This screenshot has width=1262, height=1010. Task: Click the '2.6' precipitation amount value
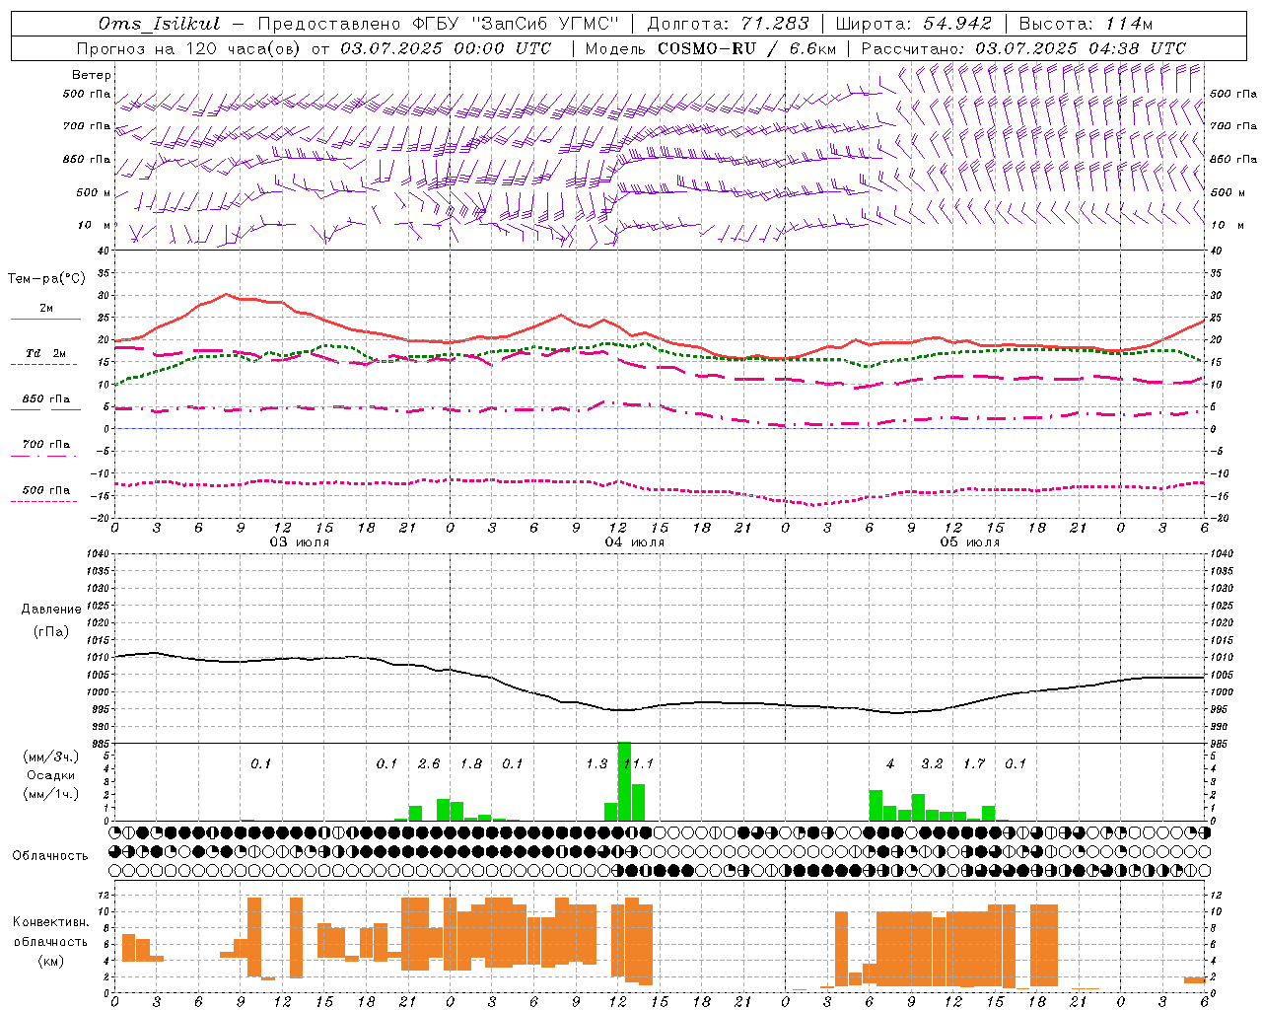(x=429, y=764)
